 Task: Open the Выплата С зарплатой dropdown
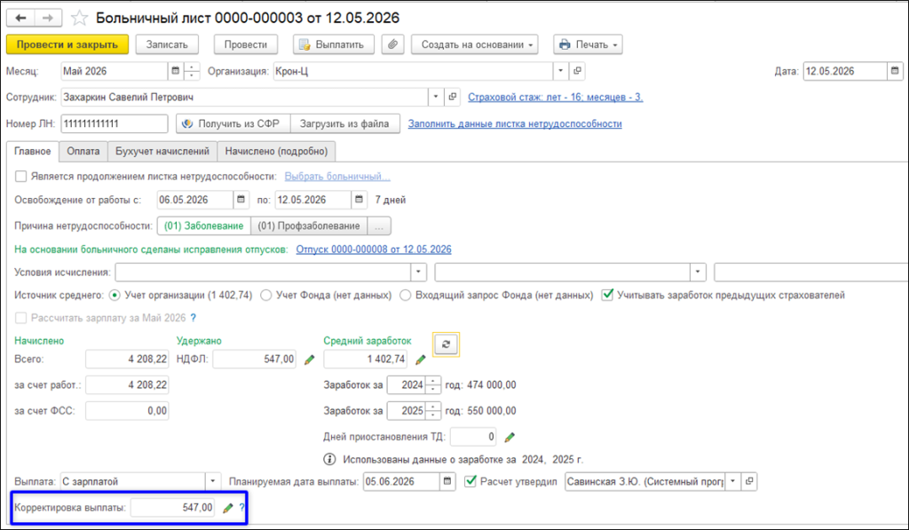[213, 481]
